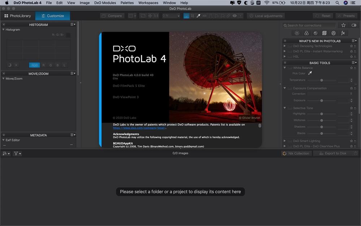
Task: Star the DxO Smart Lighting tool
Action: pyautogui.click(x=351, y=141)
